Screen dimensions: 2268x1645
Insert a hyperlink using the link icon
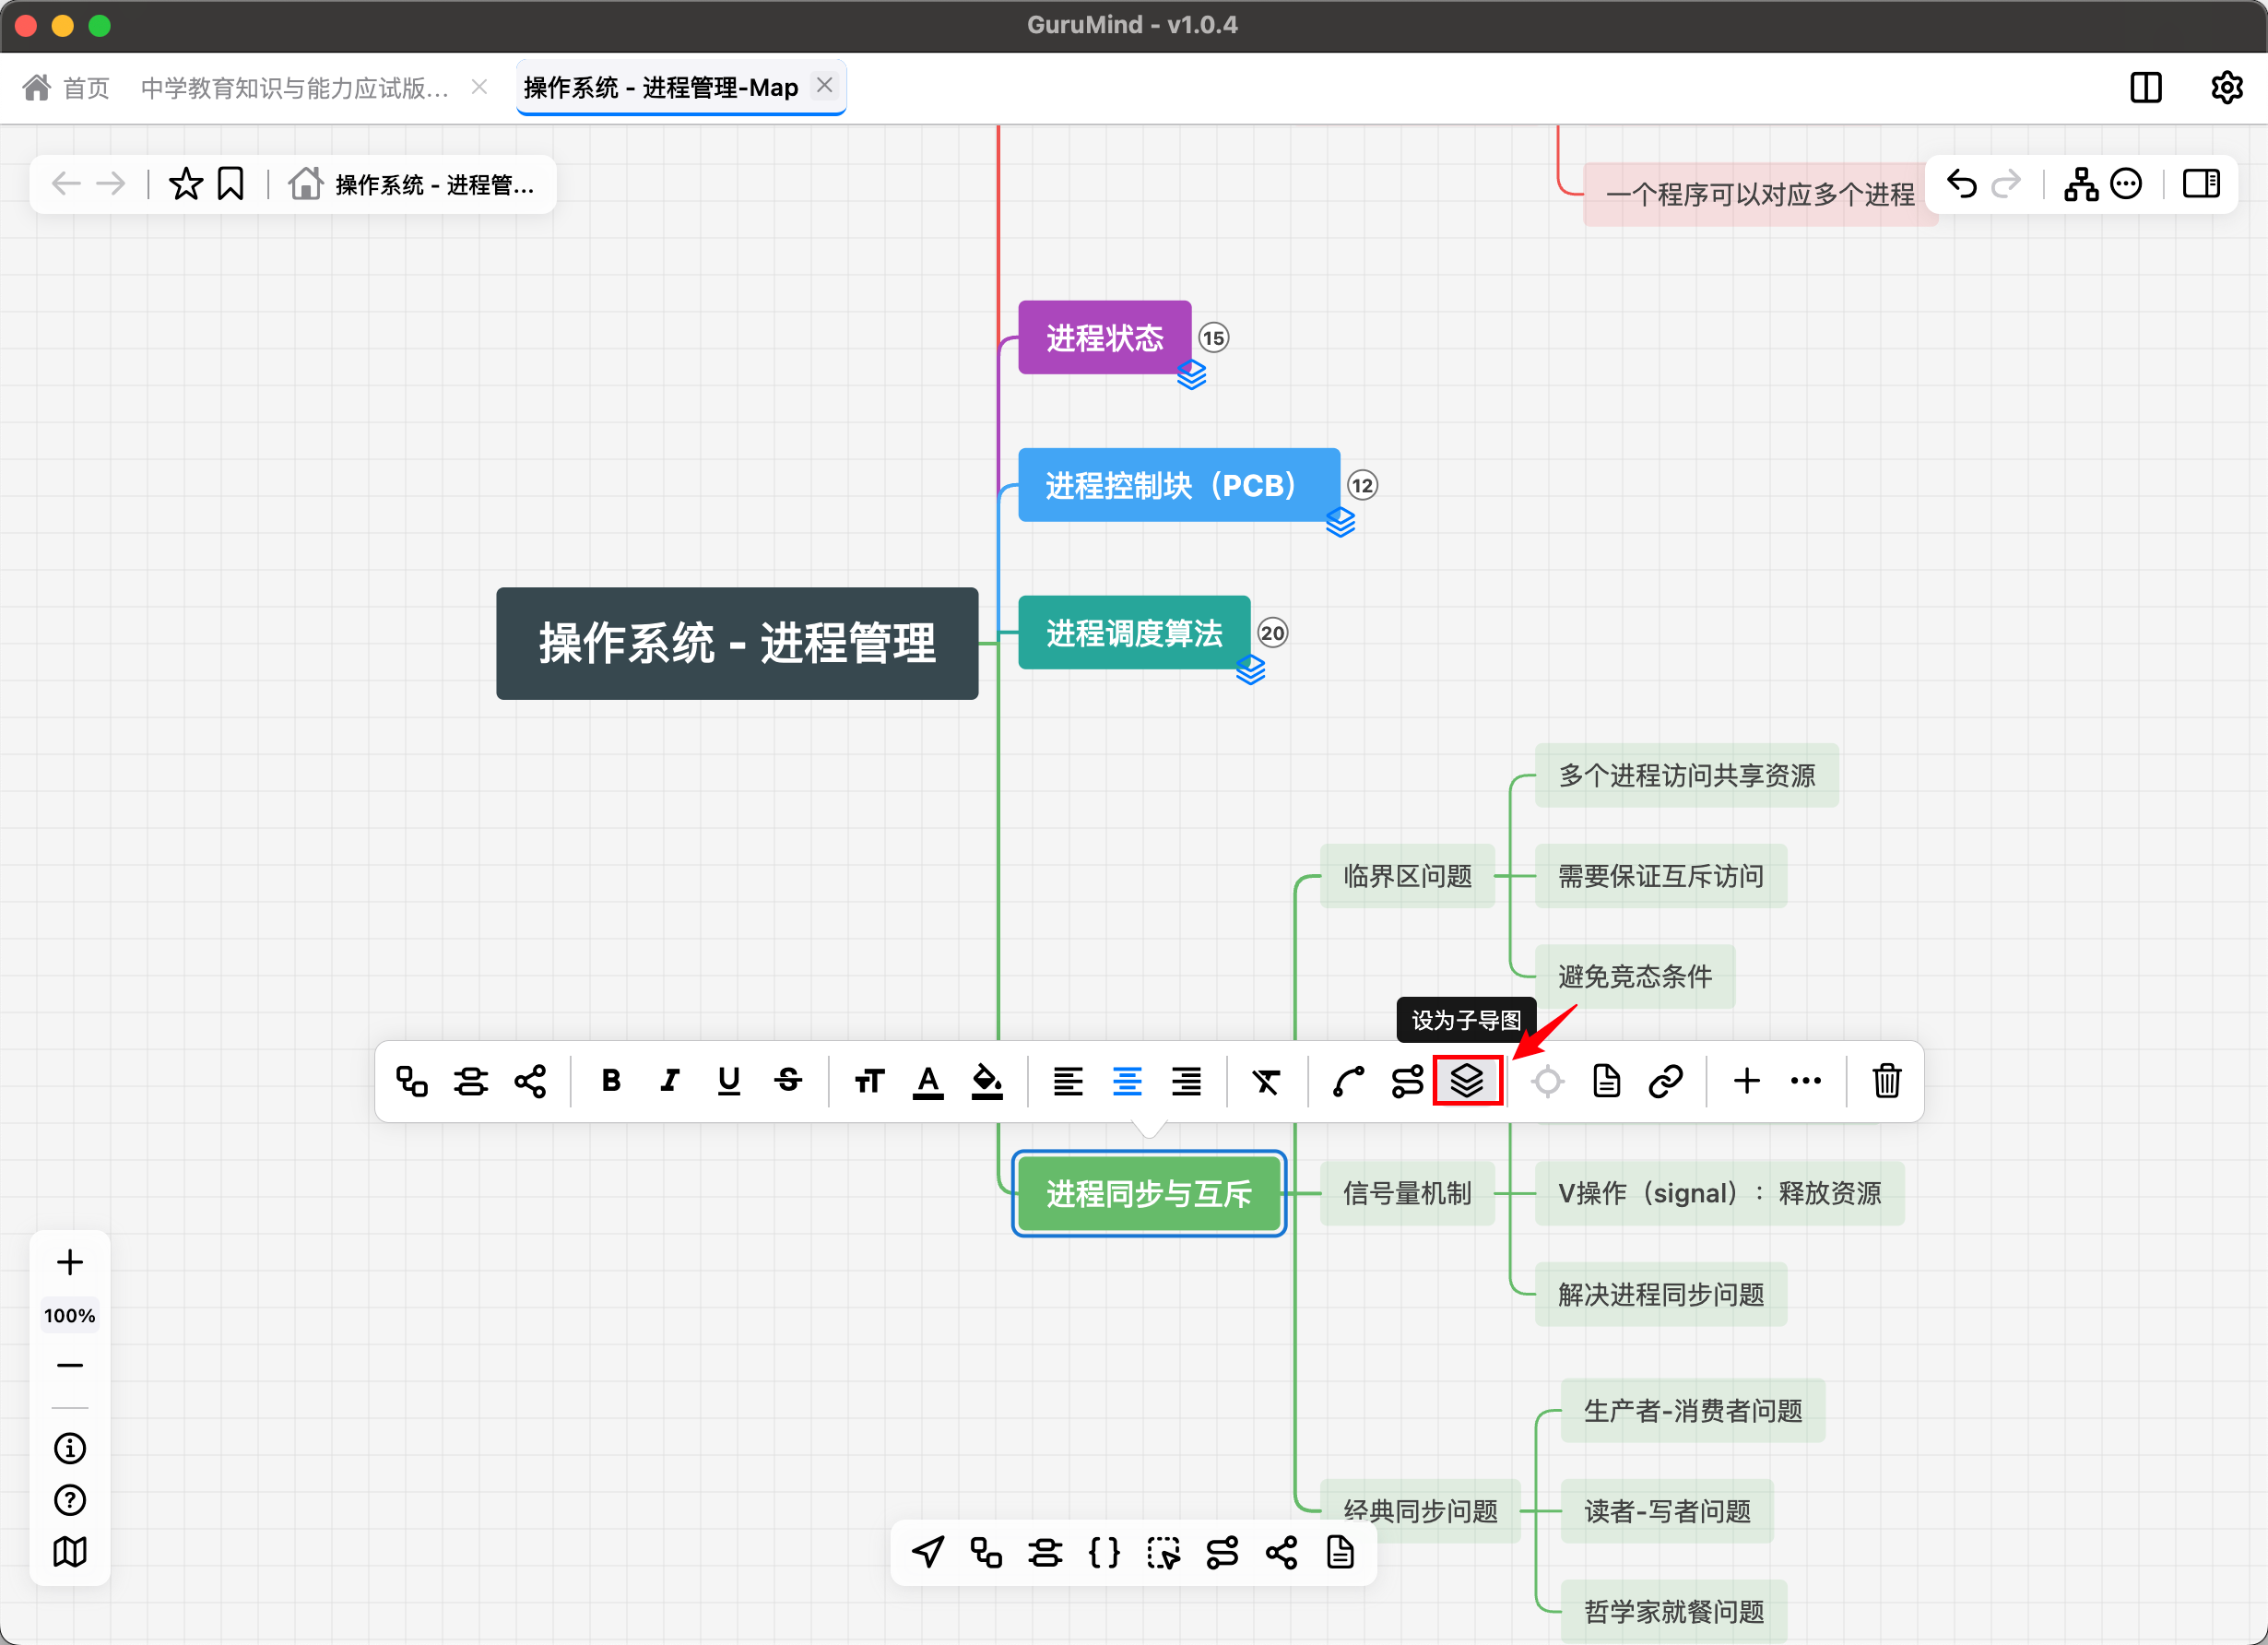pos(1665,1081)
